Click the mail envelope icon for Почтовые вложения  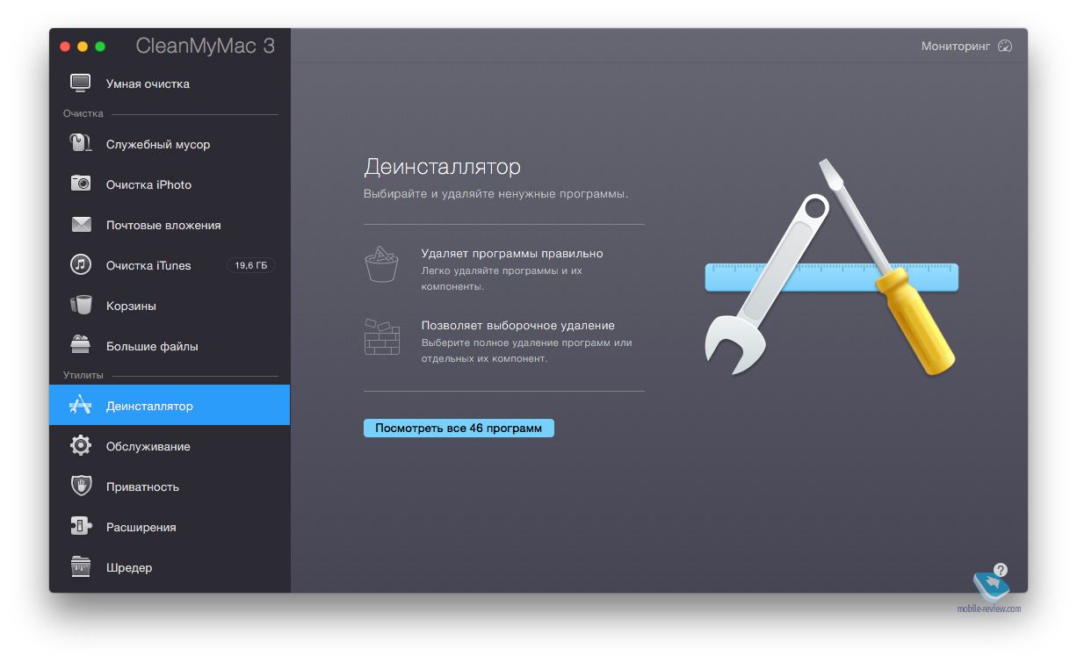[81, 225]
